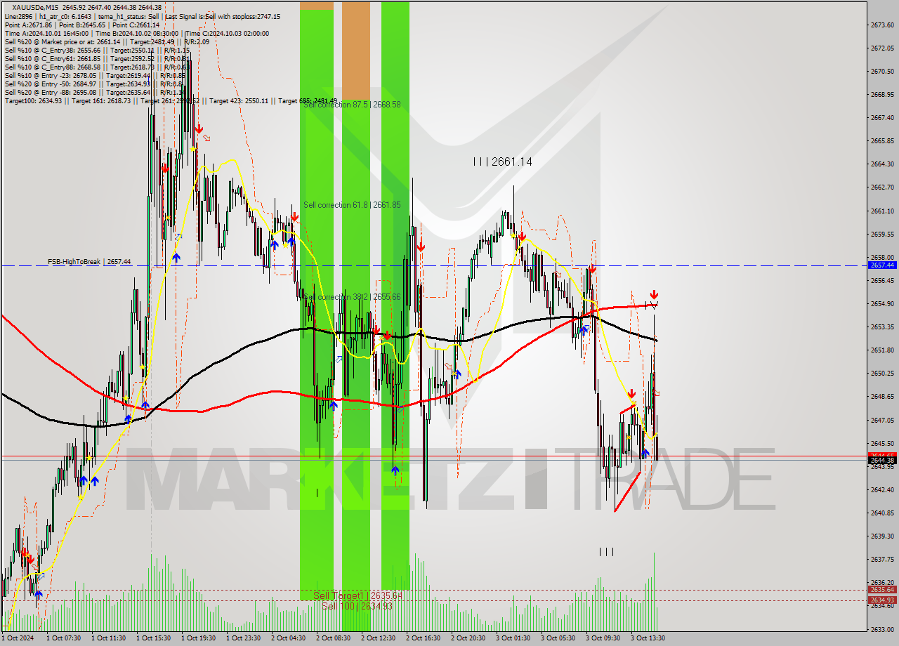Viewport: 899px width, 646px height.
Task: Click the small '| | |' marker near 3 Oct 09:30
Action: 607,552
